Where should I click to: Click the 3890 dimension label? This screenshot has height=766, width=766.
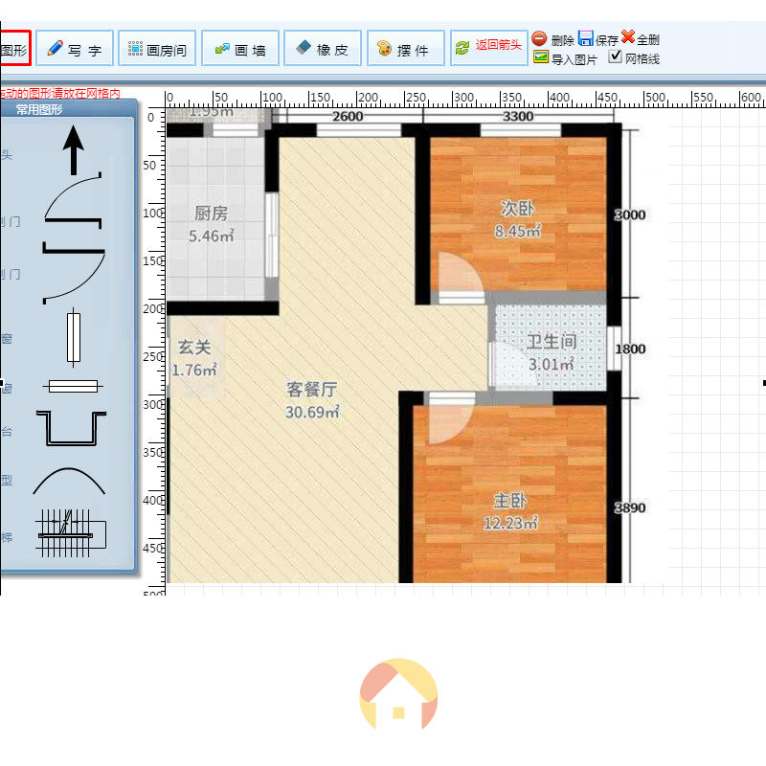click(630, 508)
